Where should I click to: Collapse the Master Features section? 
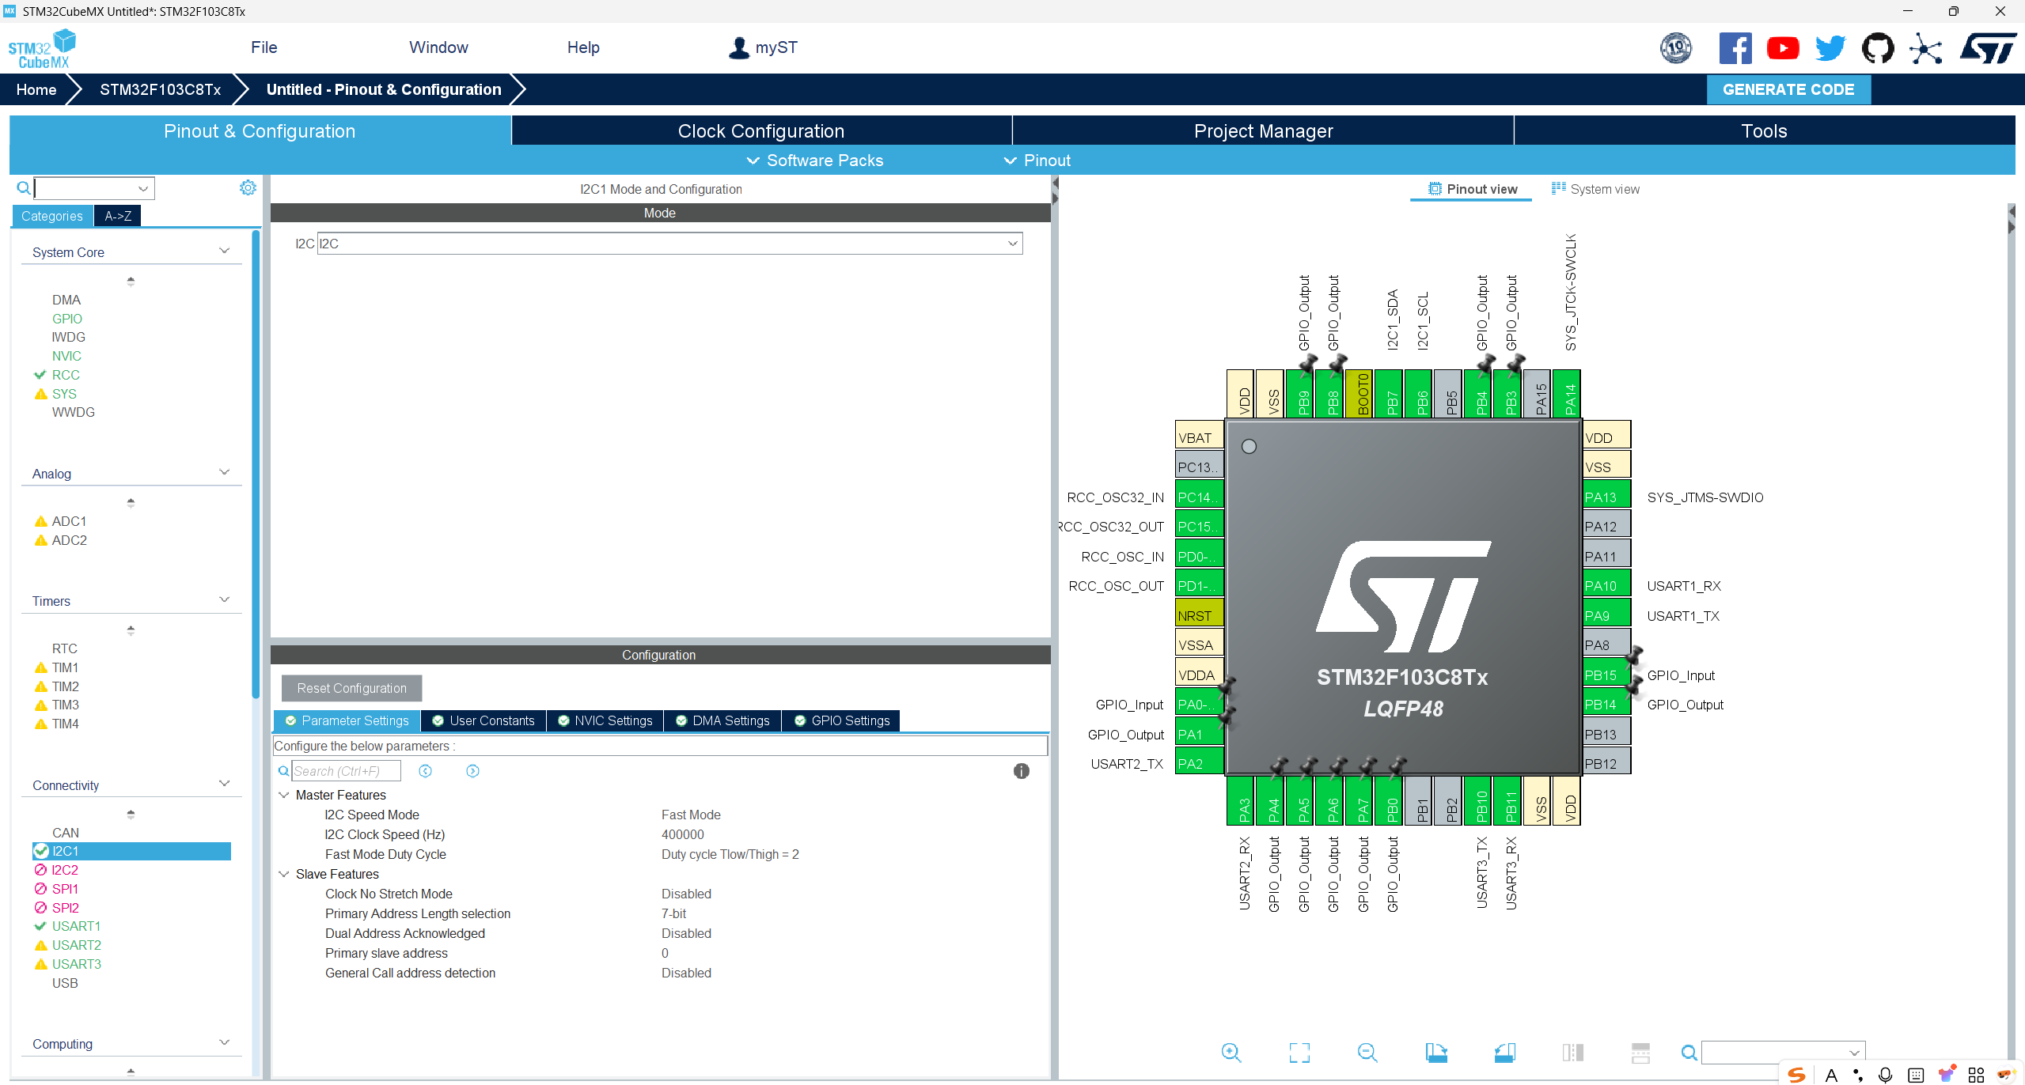coord(284,795)
